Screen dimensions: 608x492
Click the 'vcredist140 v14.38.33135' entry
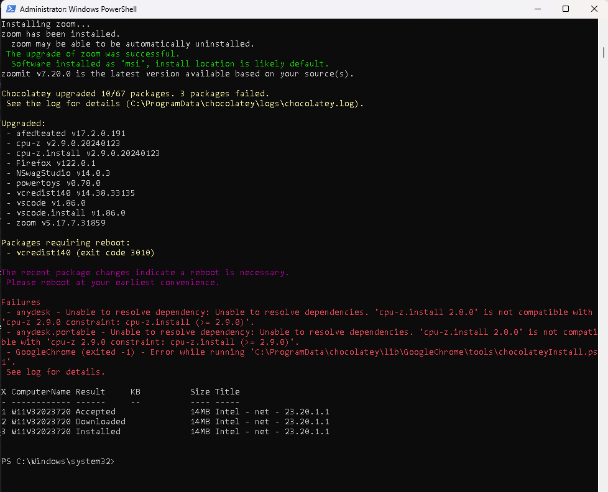pyautogui.click(x=75, y=193)
